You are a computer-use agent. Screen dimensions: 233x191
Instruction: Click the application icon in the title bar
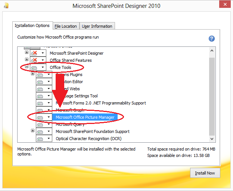(x=7, y=6)
